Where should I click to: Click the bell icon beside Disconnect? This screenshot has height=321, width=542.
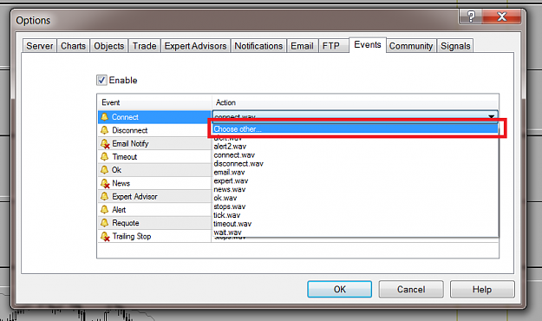104,130
